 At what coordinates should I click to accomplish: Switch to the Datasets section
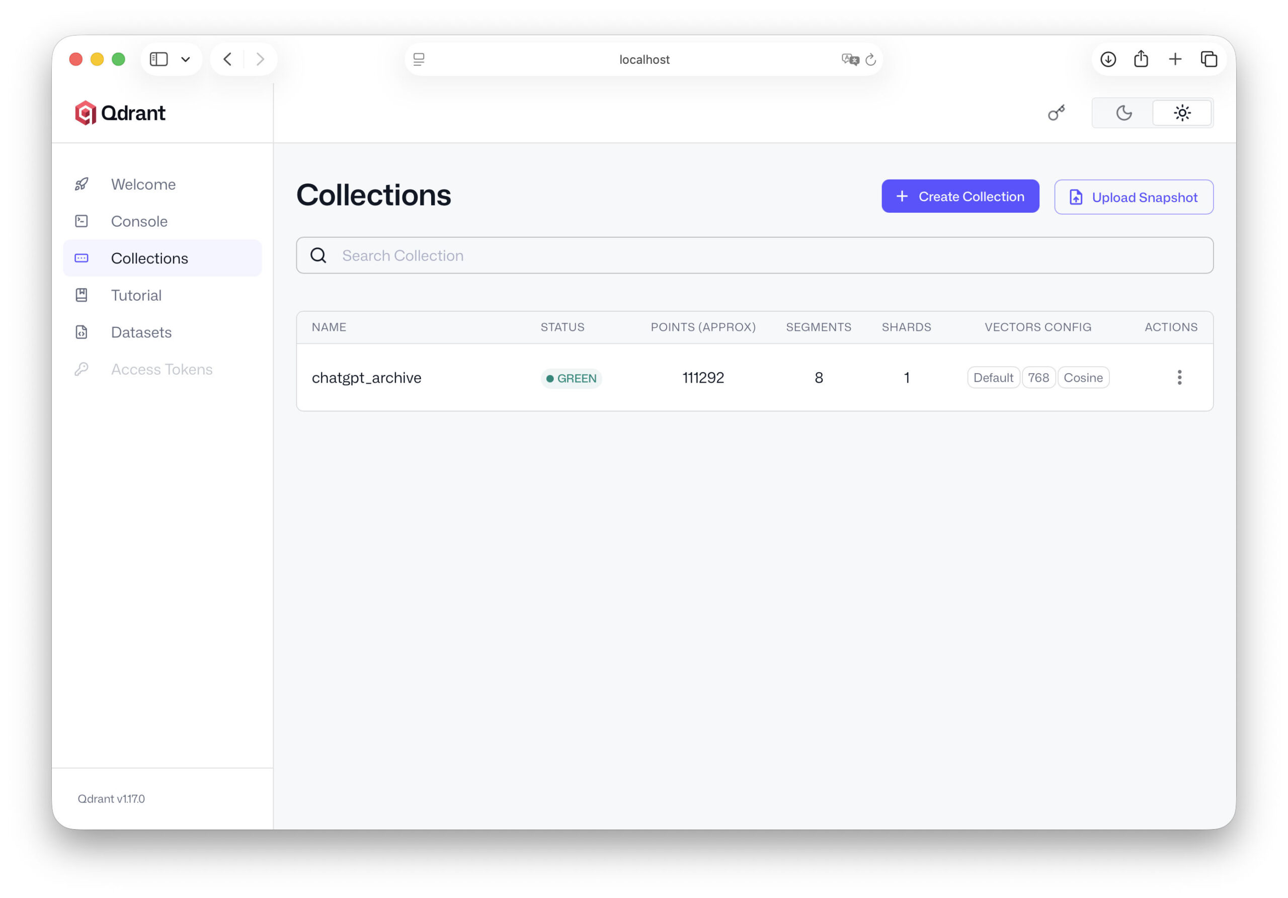141,332
